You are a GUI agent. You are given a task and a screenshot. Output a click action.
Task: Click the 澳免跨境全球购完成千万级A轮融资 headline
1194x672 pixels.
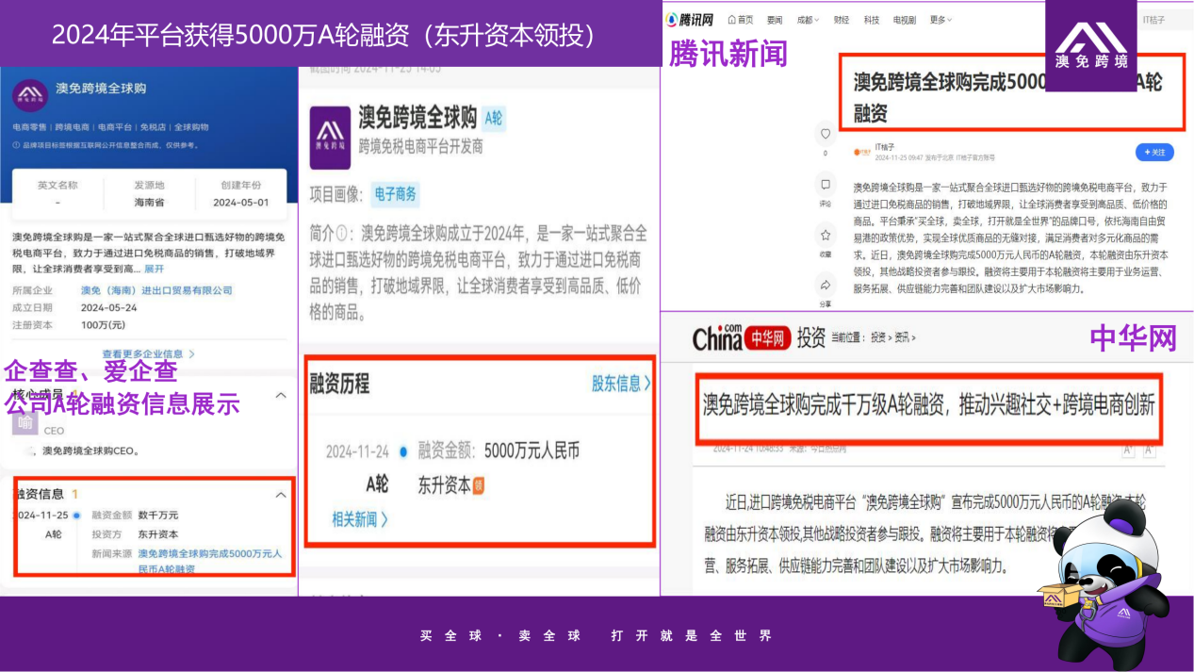pyautogui.click(x=929, y=406)
